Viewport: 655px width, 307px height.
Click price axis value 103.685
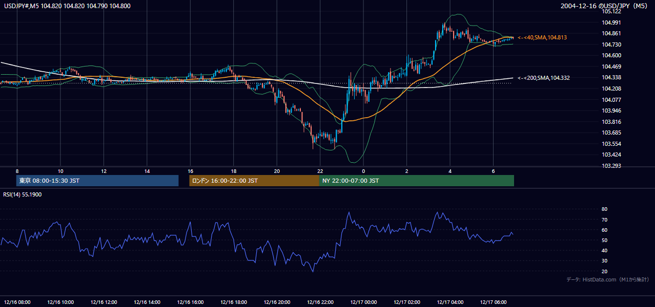(611, 133)
